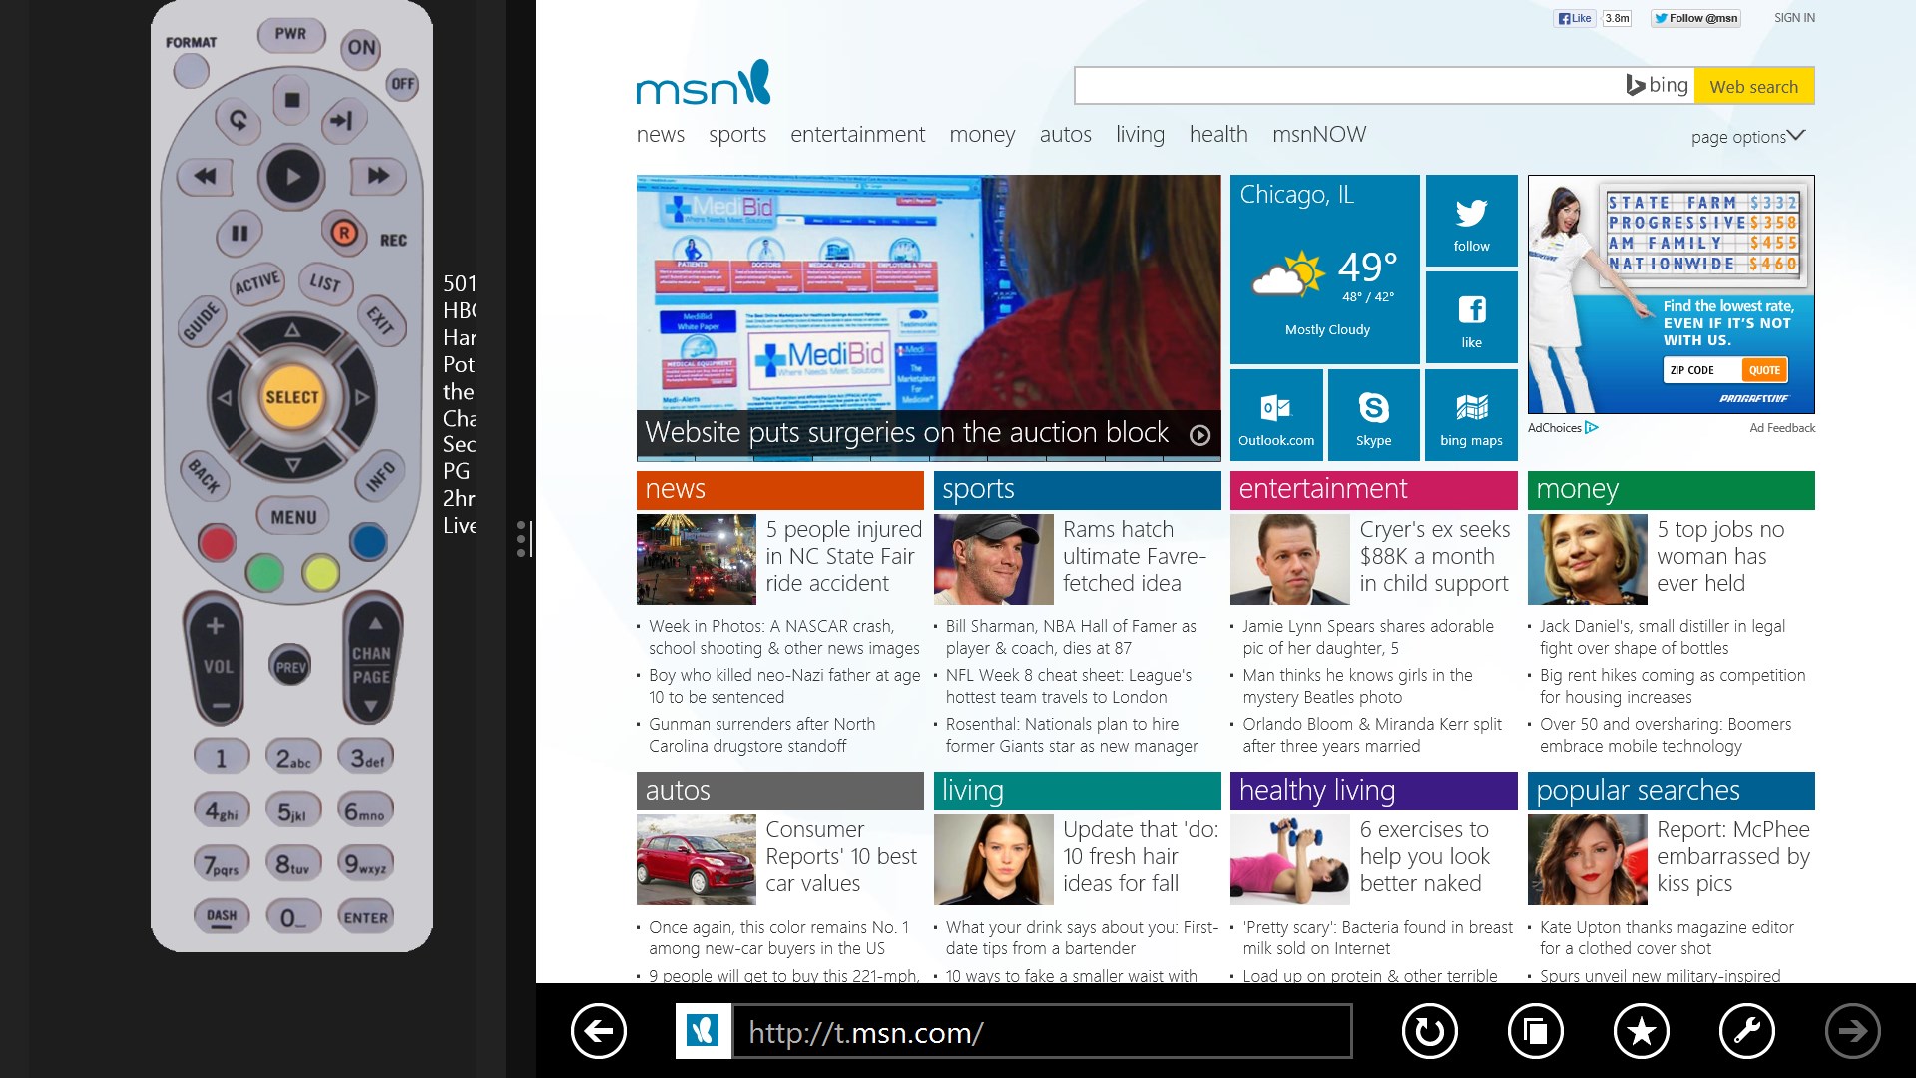The height and width of the screenshot is (1078, 1916).
Task: Click the Twitter follow tile
Action: (x=1471, y=222)
